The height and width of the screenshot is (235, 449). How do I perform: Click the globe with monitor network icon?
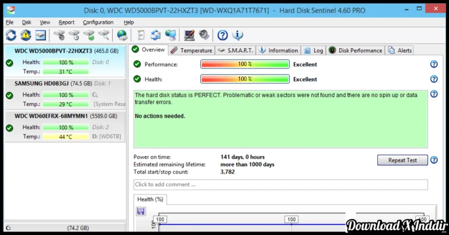pos(171,35)
